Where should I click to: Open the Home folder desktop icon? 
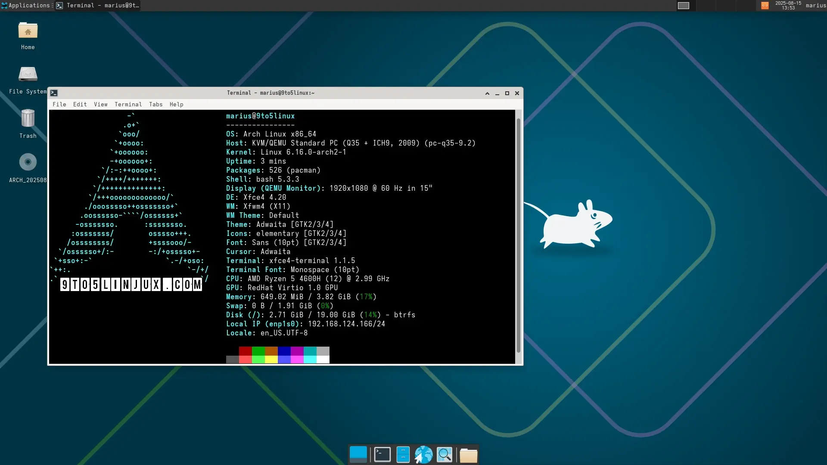pos(28,31)
